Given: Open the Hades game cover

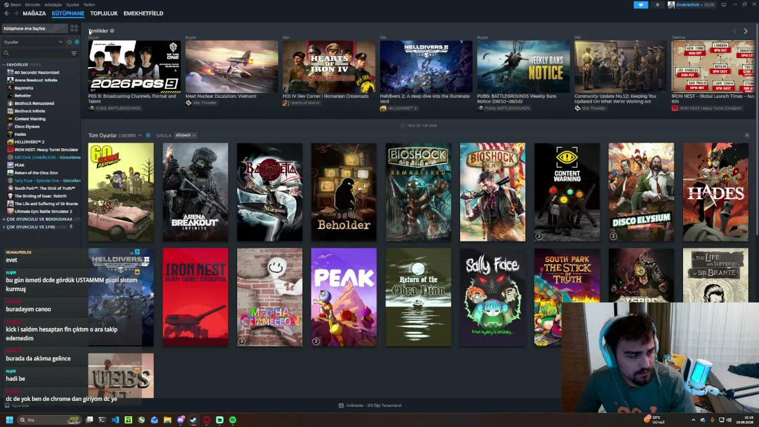Looking at the screenshot, I should point(715,192).
